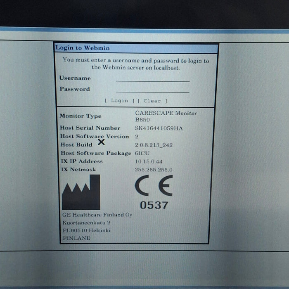Click the 'Username' label
The image size is (289, 289).
point(75,78)
